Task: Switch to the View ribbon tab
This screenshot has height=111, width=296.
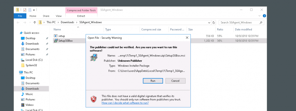Action: [x=59, y=16]
